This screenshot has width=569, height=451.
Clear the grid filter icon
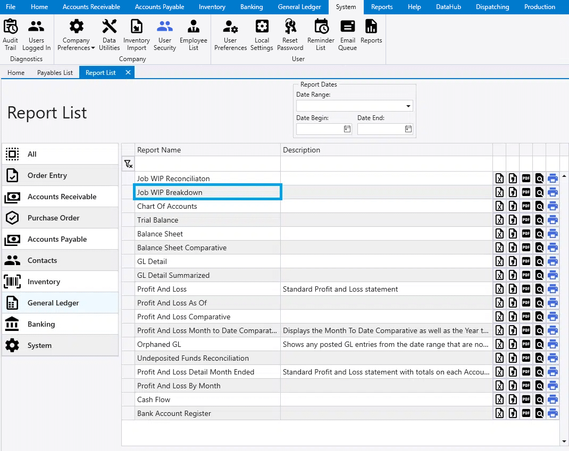pos(128,164)
